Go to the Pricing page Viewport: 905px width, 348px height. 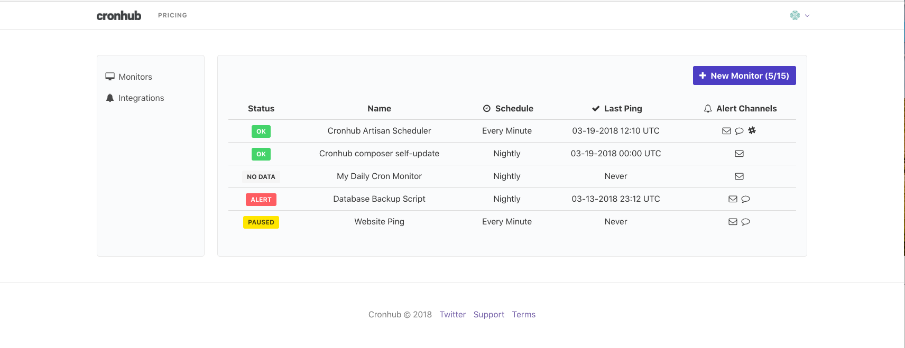[x=172, y=15]
